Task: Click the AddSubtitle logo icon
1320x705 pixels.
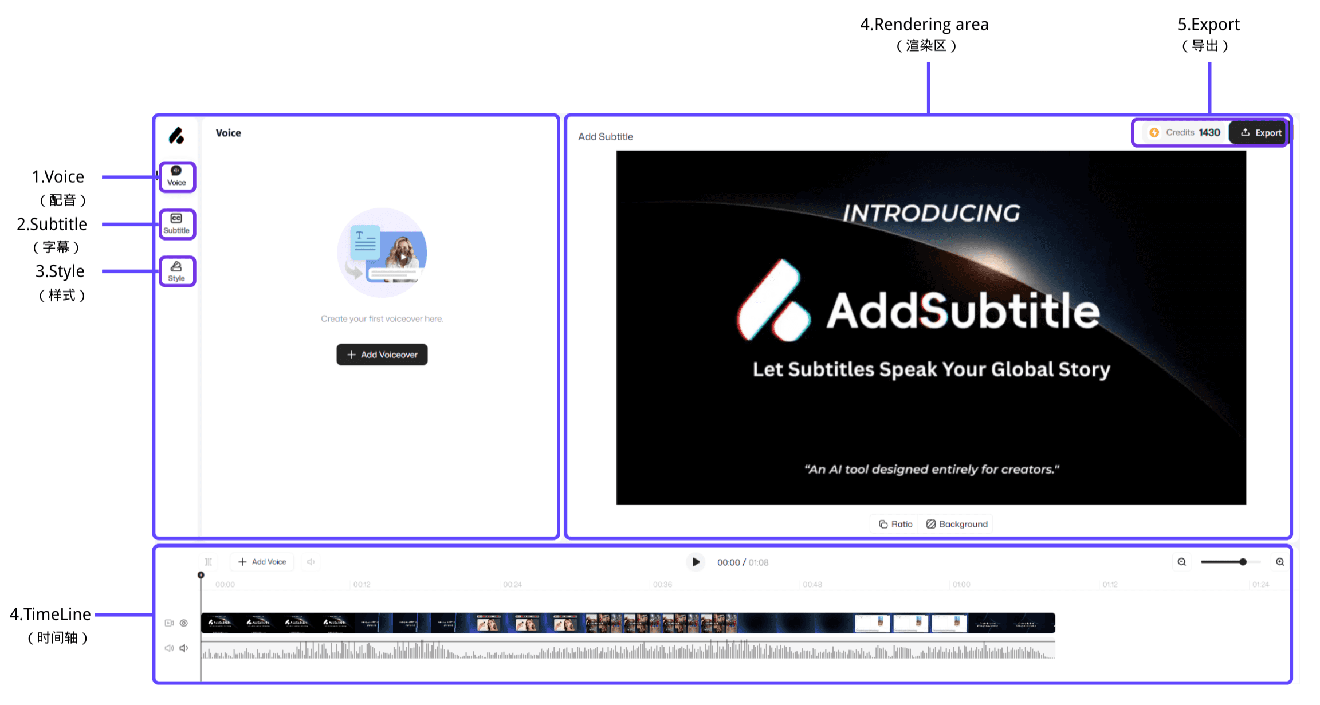Action: [176, 136]
